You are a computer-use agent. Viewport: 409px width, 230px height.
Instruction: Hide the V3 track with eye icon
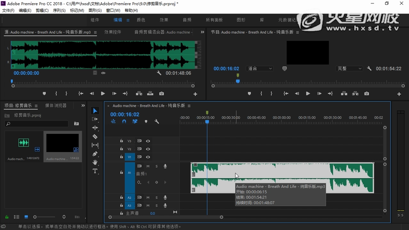point(148,141)
